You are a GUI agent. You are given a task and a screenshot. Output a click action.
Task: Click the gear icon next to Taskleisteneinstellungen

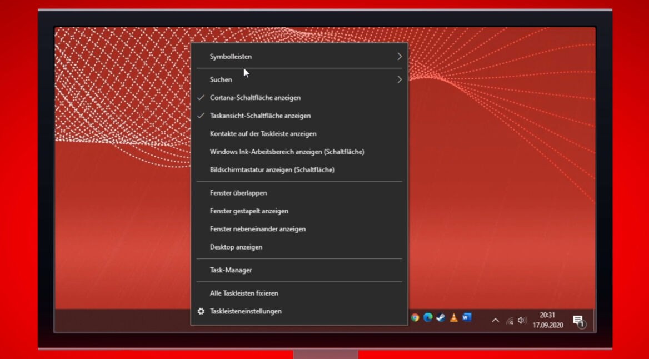pos(201,311)
